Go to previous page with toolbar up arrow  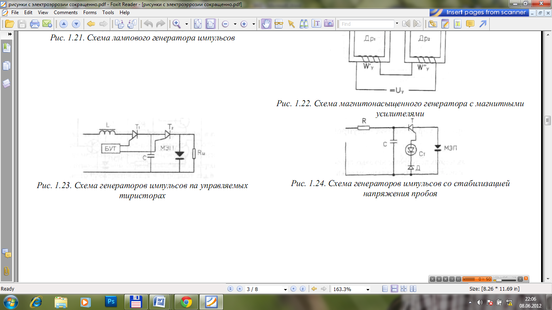[63, 24]
